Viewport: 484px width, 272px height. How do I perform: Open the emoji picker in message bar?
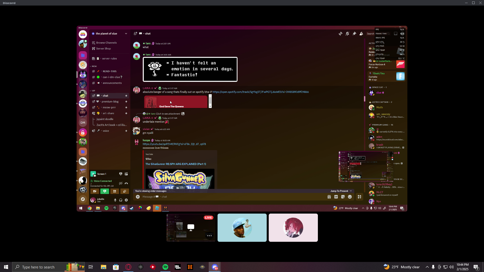point(350,197)
